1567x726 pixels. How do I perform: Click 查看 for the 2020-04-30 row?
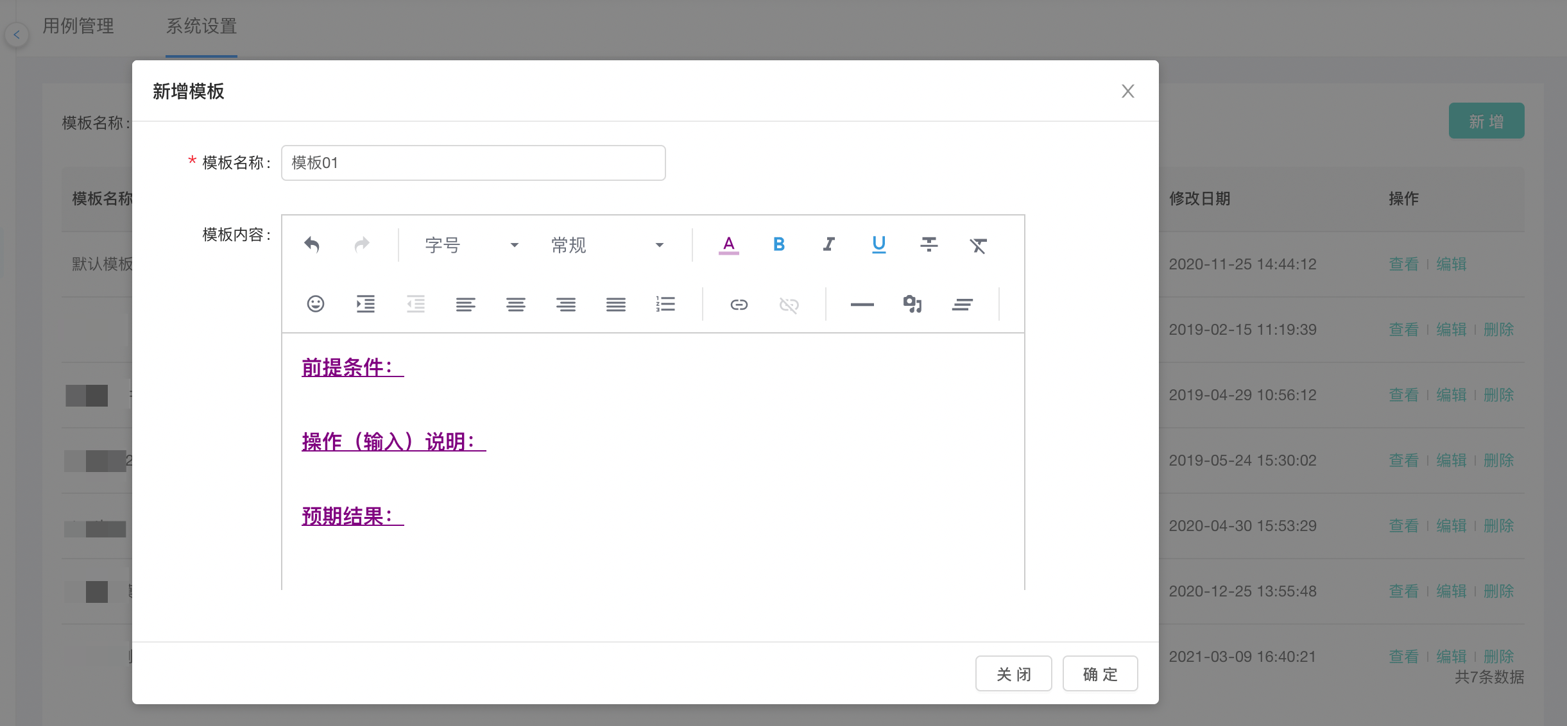click(x=1403, y=526)
